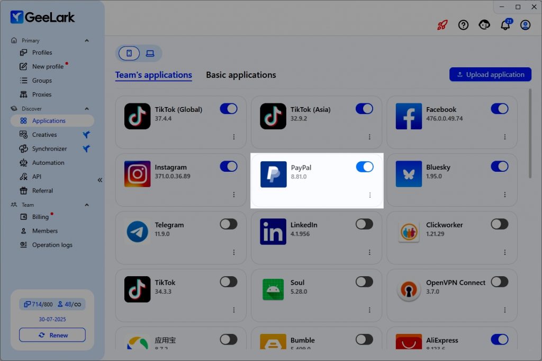
Task: Open the support agent face icon
Action: click(484, 25)
